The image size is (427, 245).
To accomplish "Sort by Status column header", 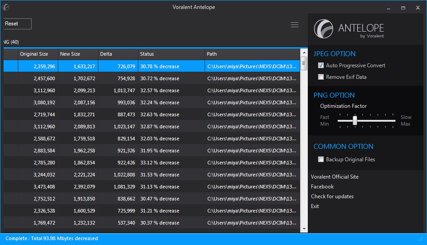I will [x=171, y=54].
